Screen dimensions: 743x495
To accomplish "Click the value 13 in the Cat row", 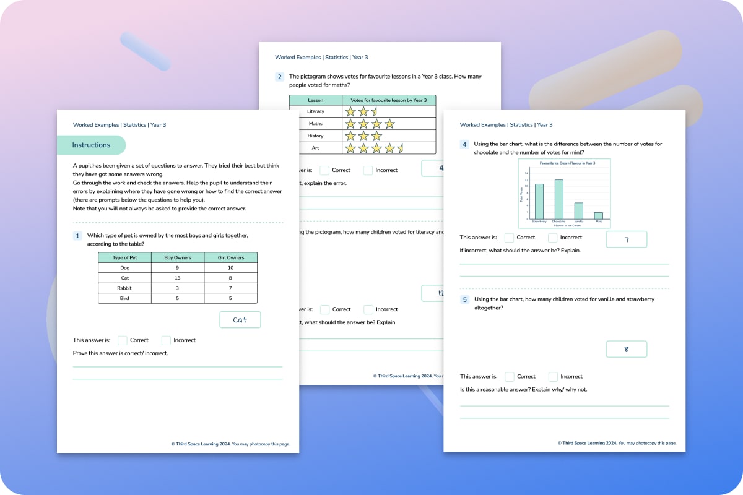I will pyautogui.click(x=178, y=278).
